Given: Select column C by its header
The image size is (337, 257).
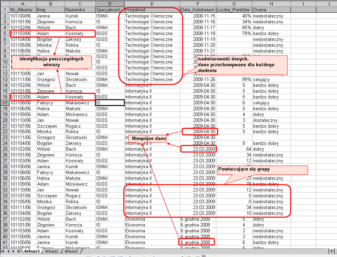Looking at the screenshot, I should [x=80, y=4].
